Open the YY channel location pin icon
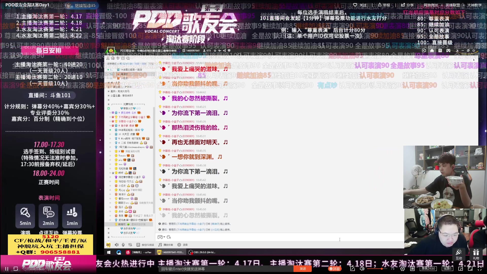This screenshot has width=487, height=274. [x=118, y=58]
